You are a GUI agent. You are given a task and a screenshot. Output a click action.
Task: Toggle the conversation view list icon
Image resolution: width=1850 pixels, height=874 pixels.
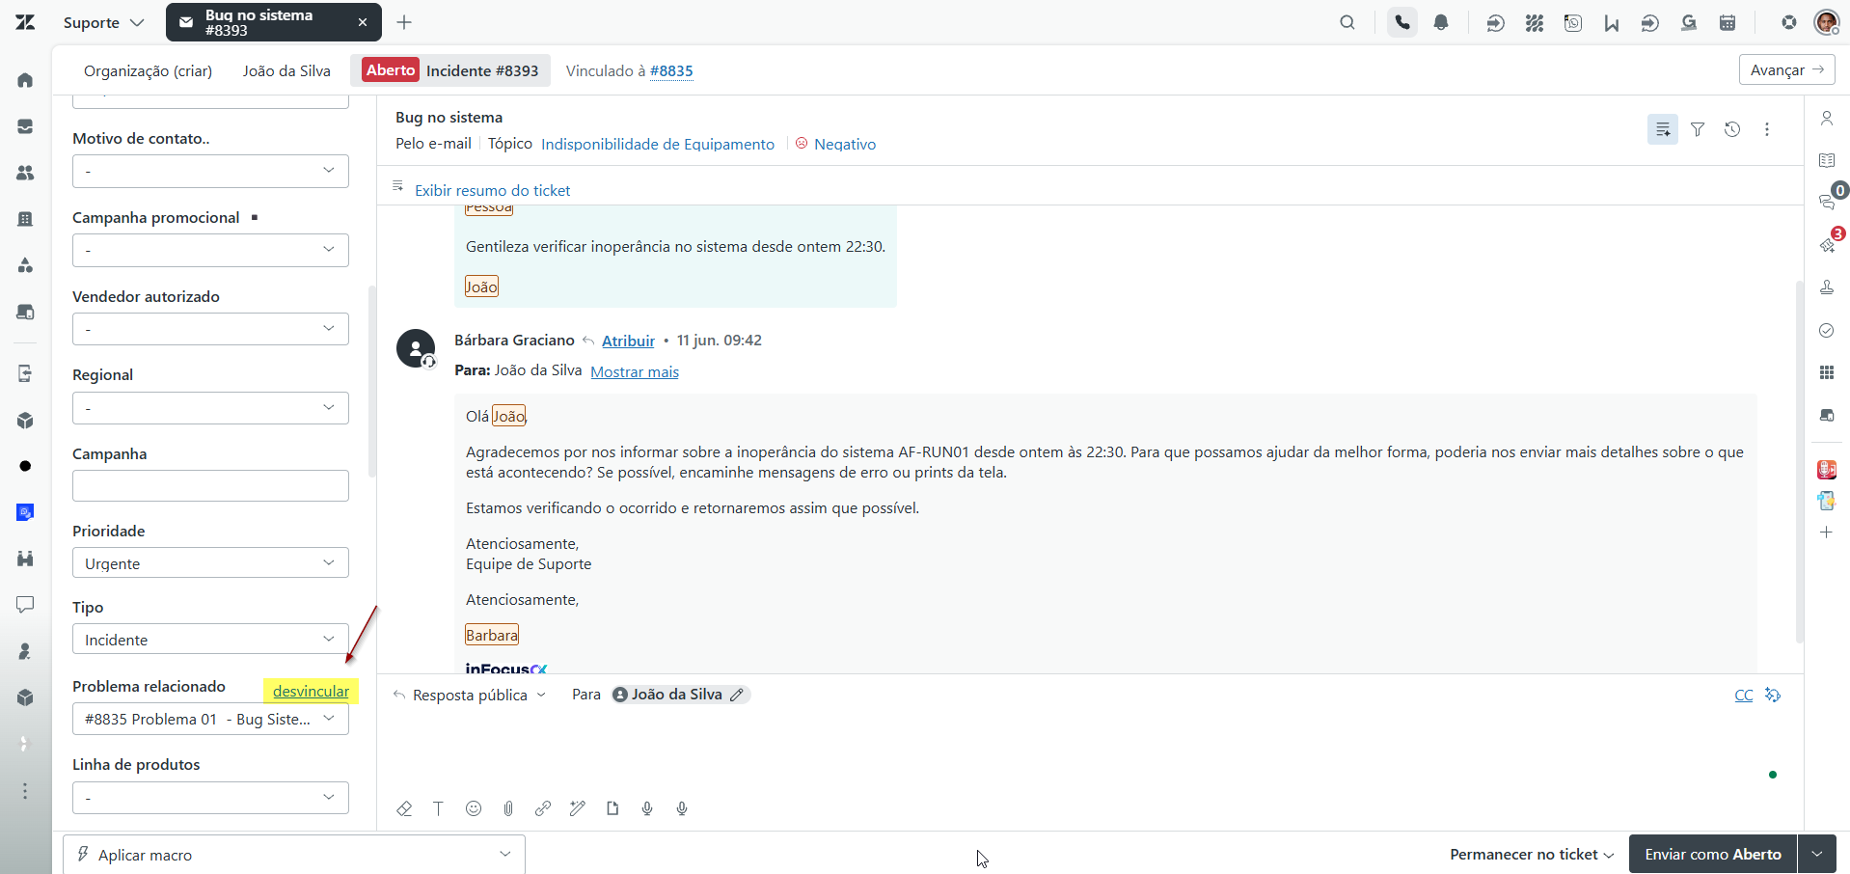pyautogui.click(x=1663, y=129)
